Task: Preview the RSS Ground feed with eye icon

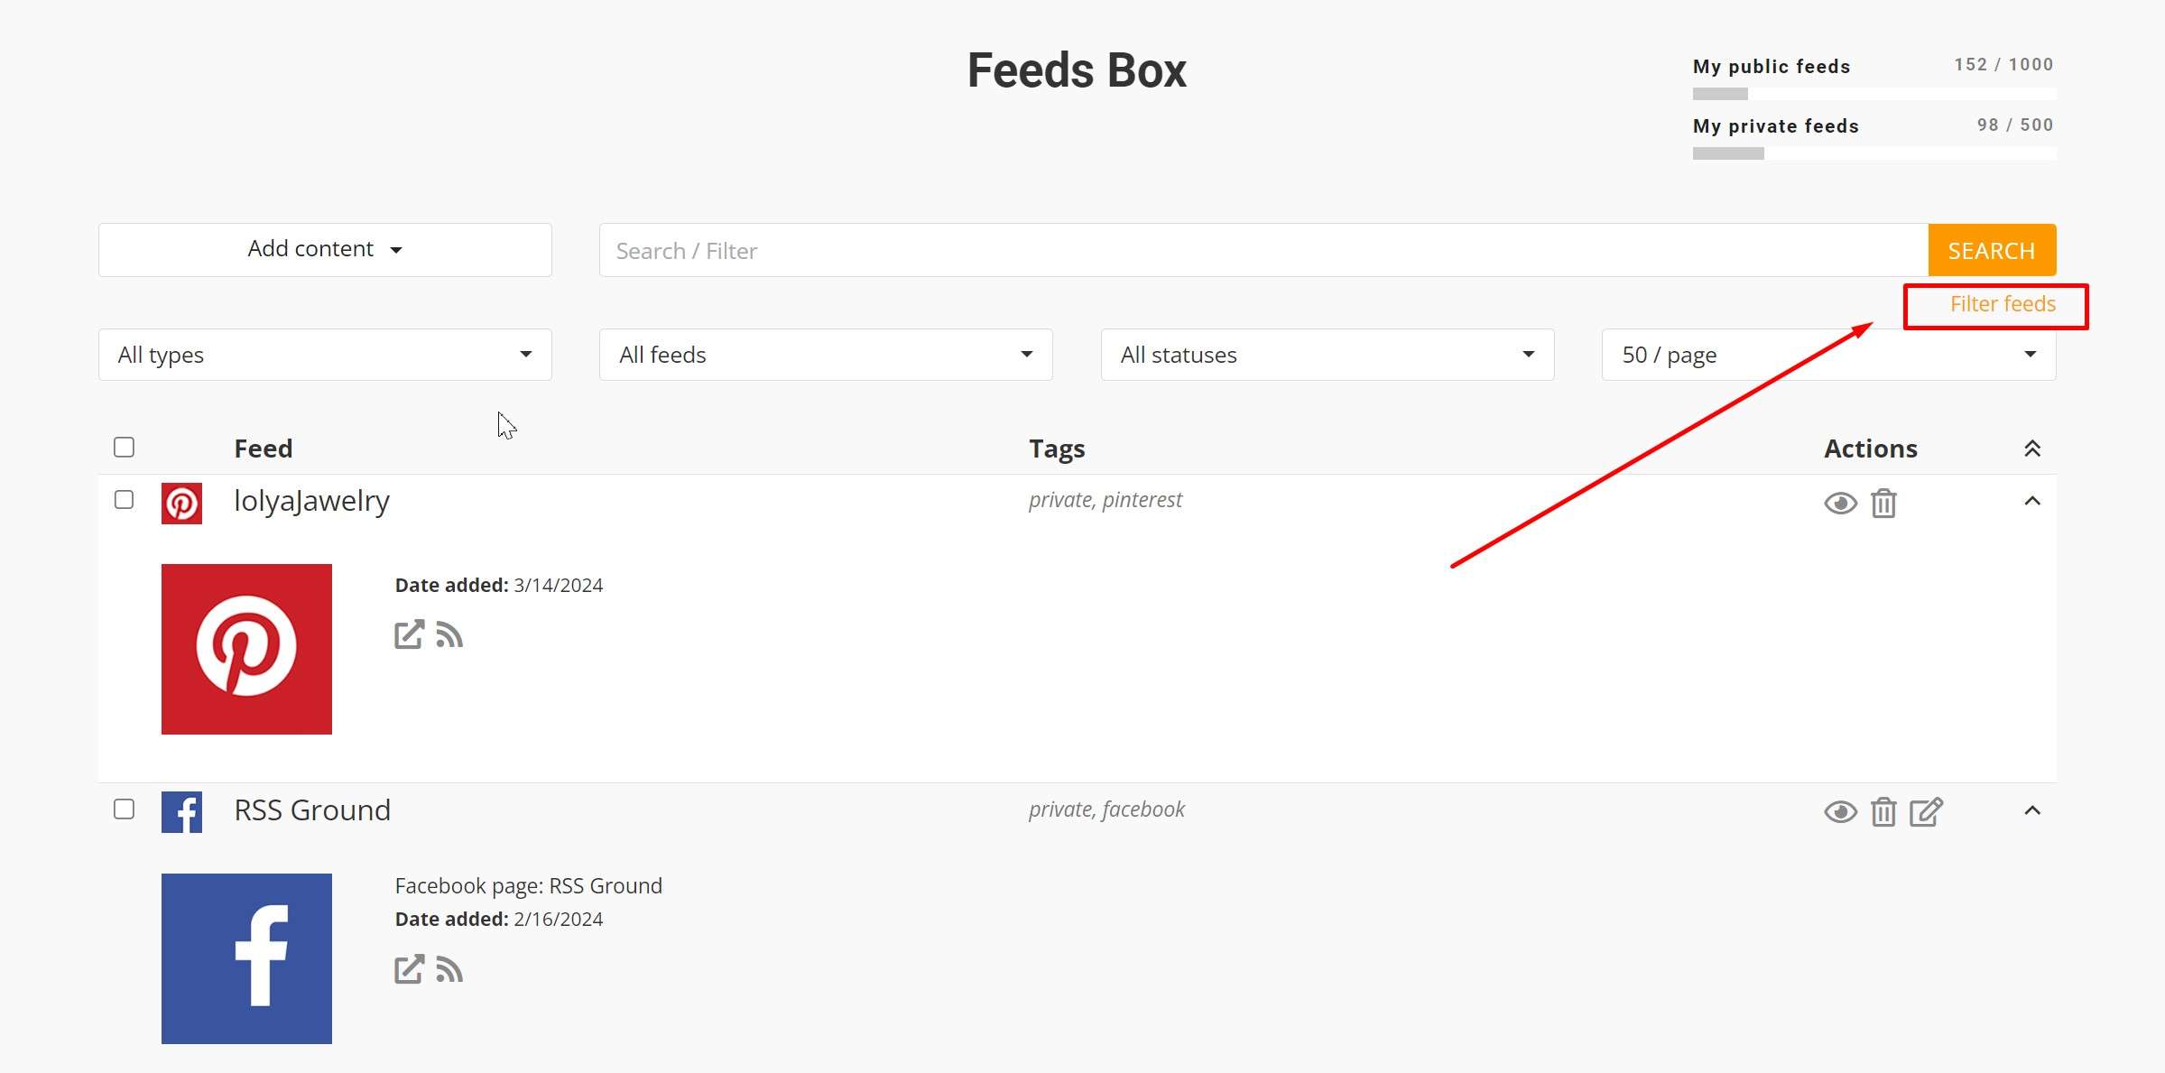Action: coord(1840,812)
